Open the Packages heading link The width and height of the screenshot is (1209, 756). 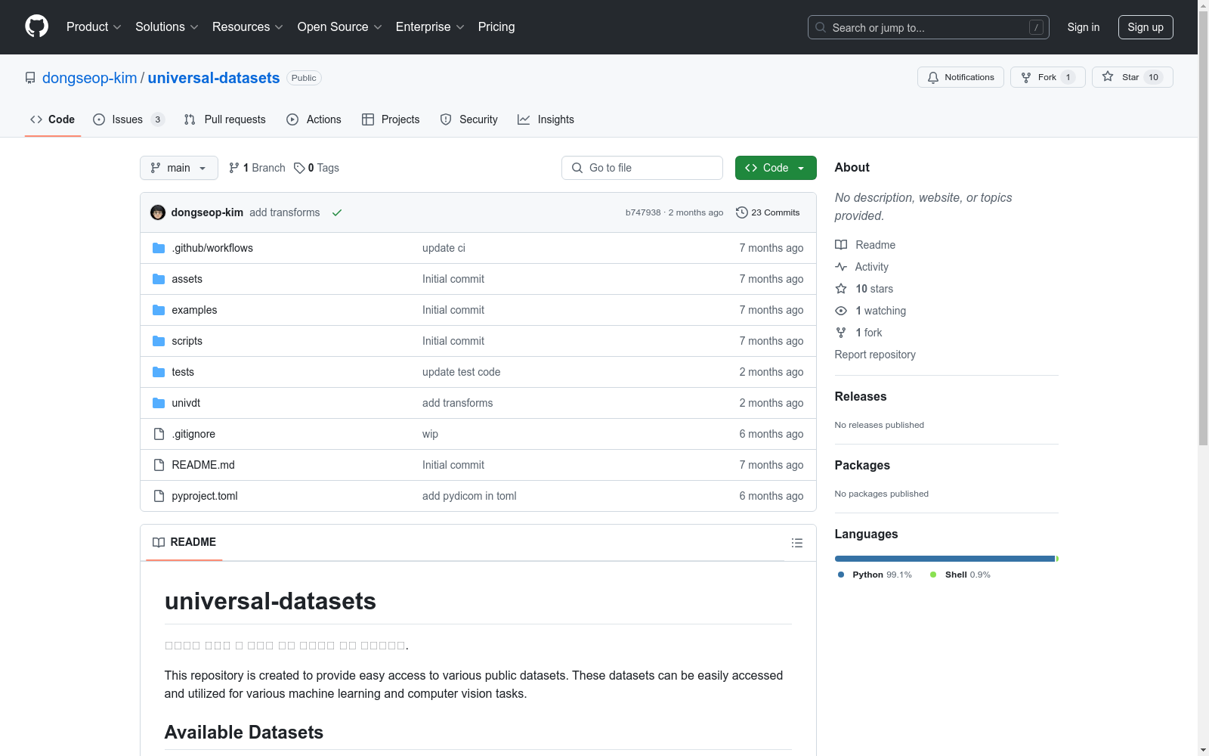(x=862, y=465)
